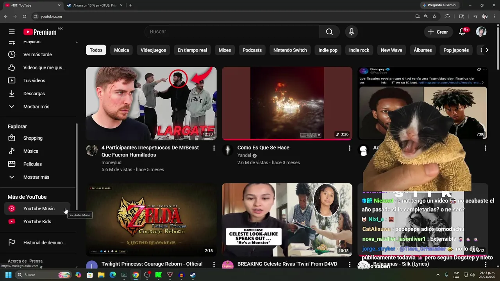Filter by the Música chip
The height and width of the screenshot is (281, 500).
coord(121,50)
